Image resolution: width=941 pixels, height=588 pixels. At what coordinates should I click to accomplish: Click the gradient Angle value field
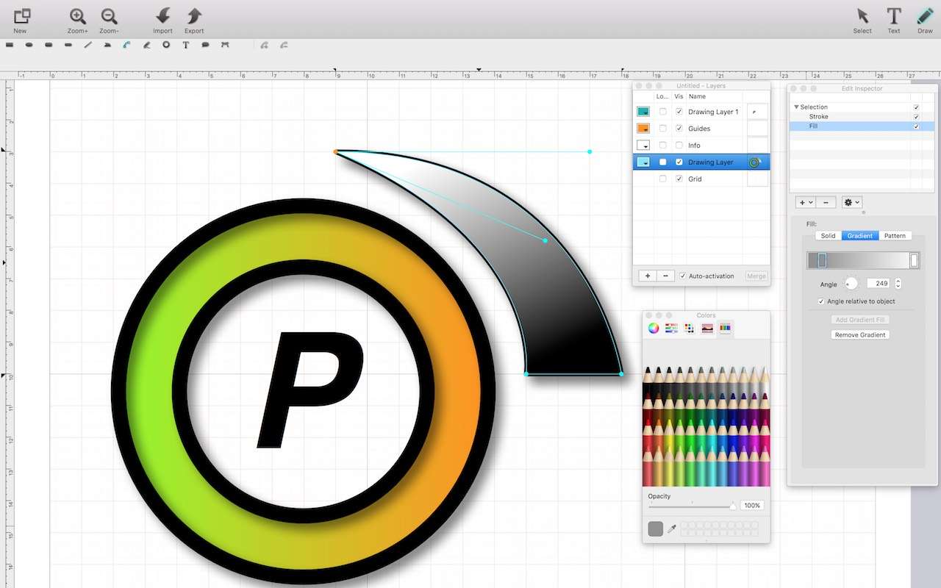[x=879, y=283]
